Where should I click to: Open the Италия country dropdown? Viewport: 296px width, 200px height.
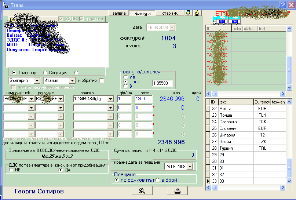[x=72, y=81]
